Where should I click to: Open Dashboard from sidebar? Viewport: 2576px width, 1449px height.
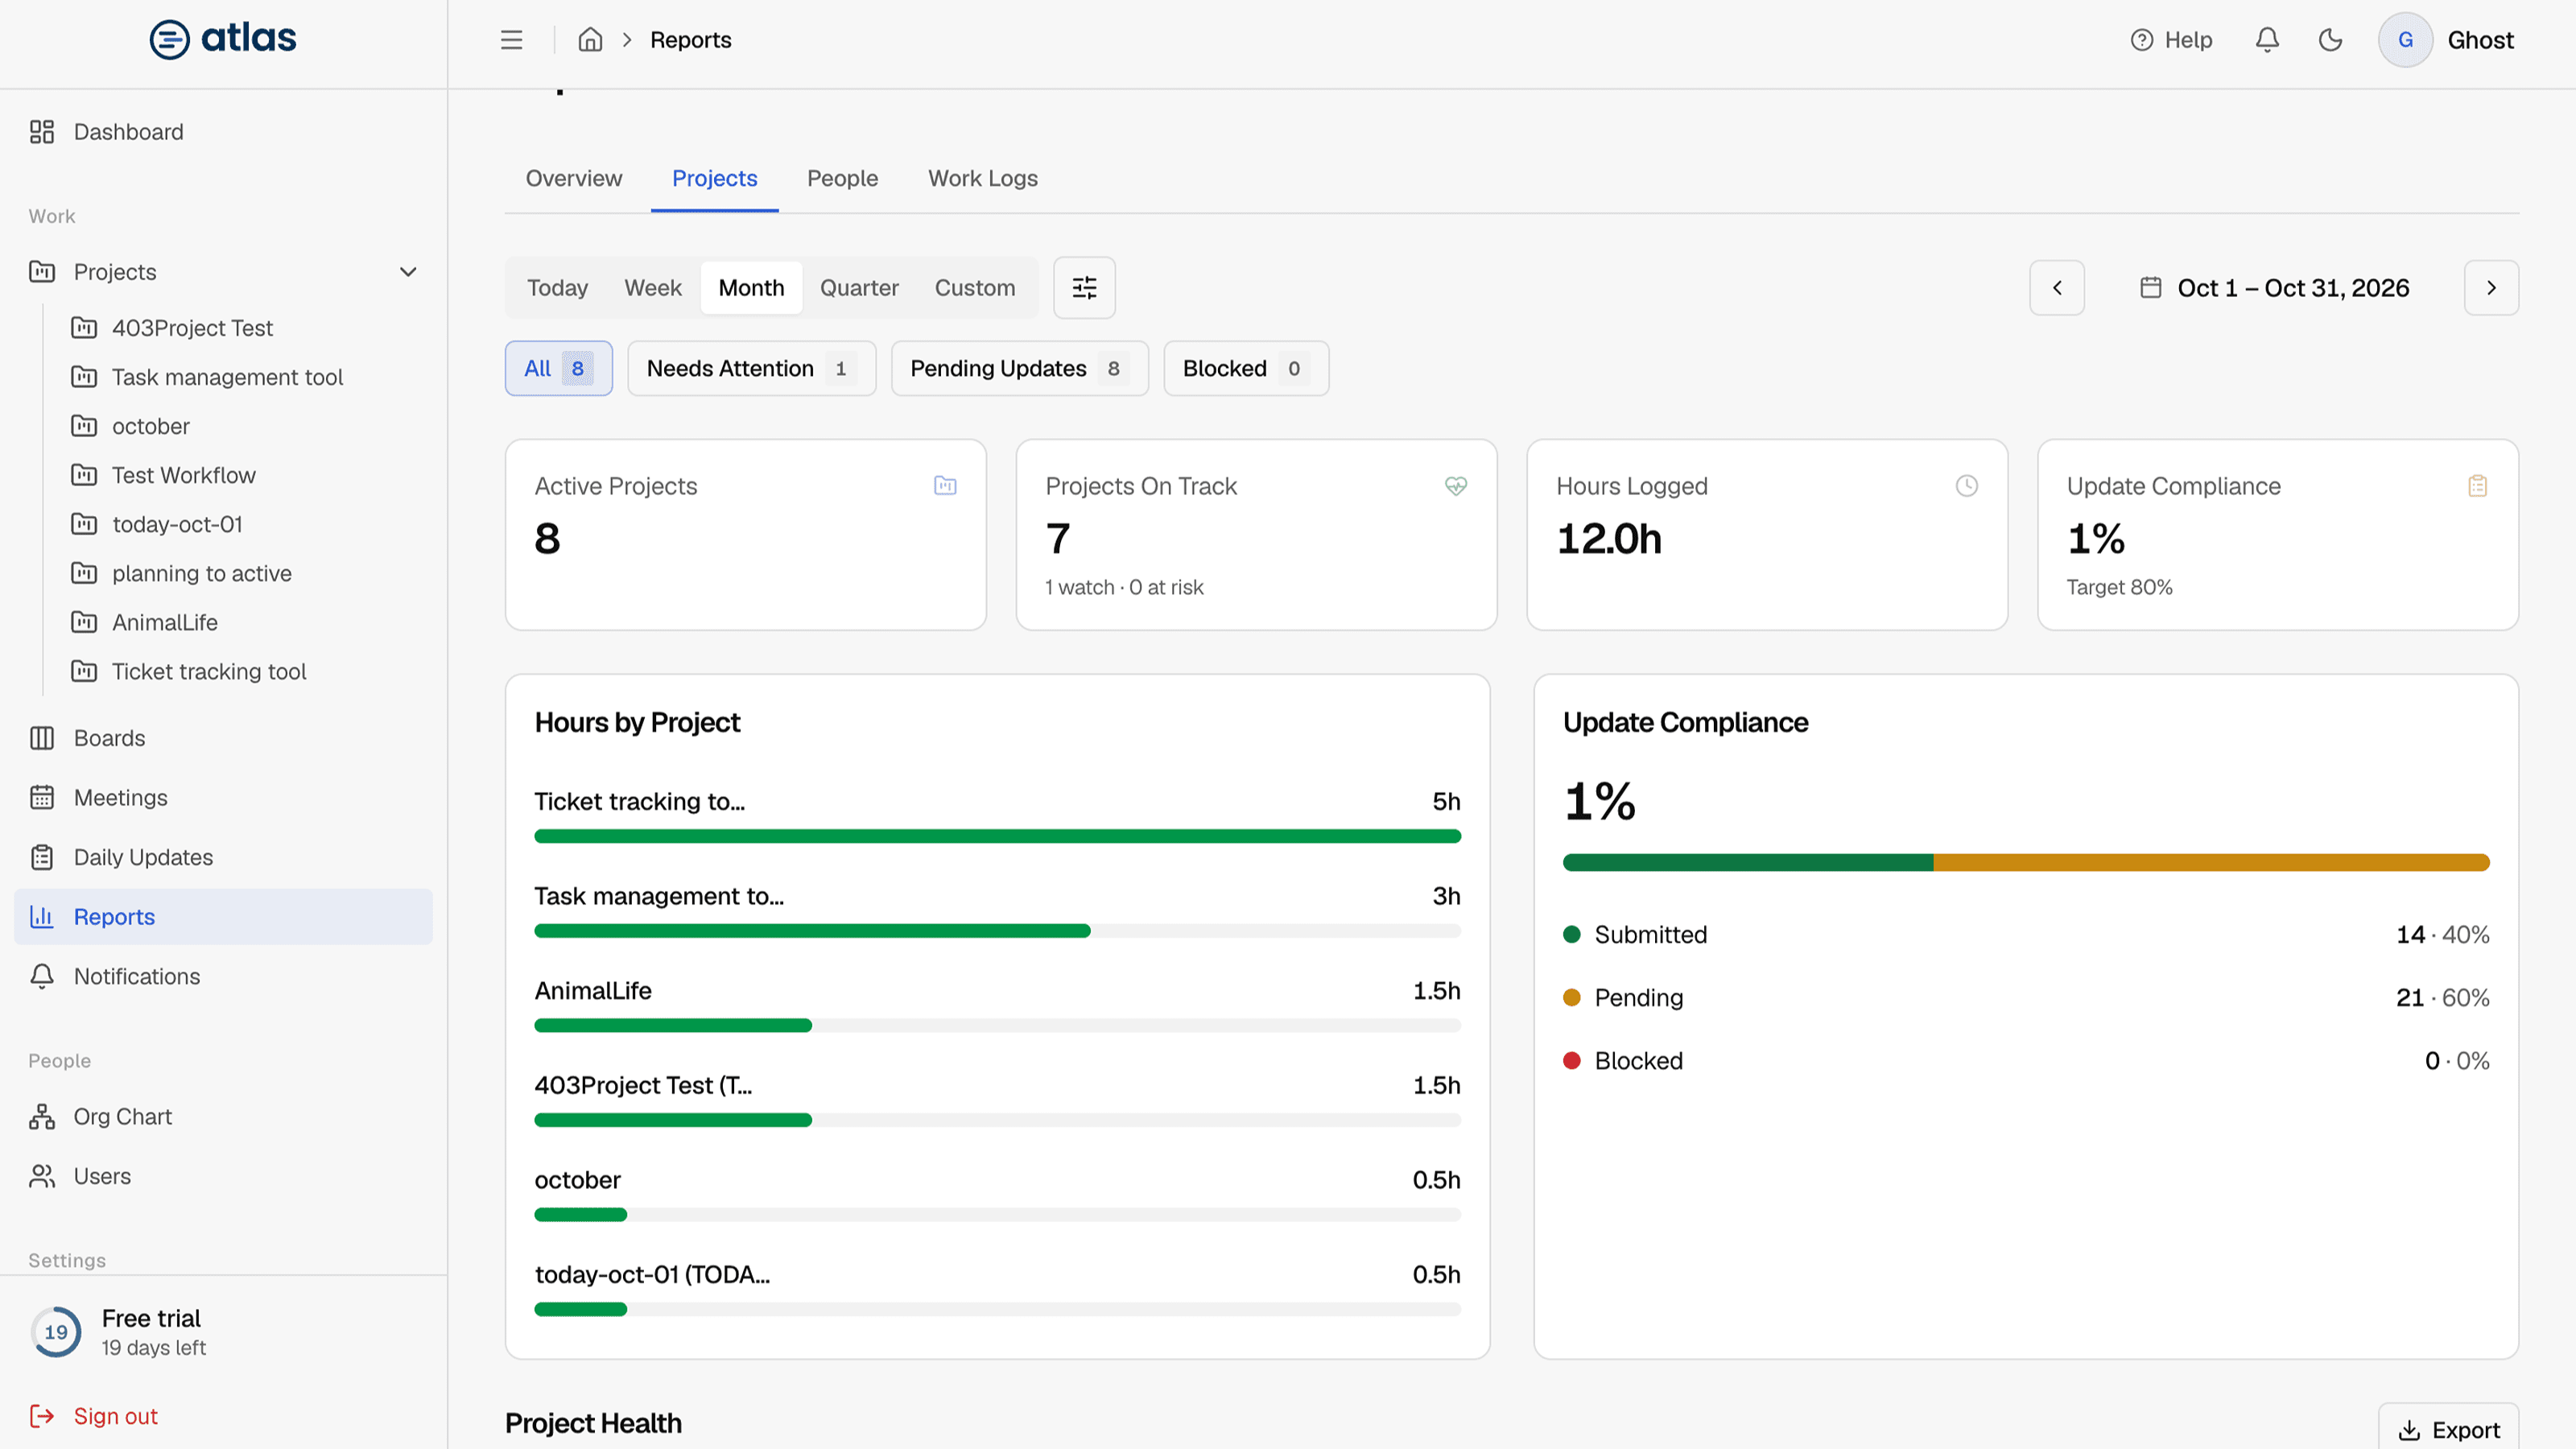pos(224,132)
